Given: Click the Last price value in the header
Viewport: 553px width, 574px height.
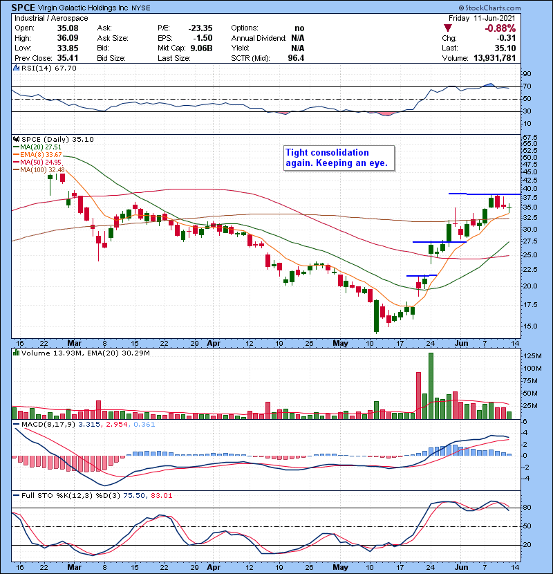Looking at the screenshot, I should pyautogui.click(x=505, y=48).
